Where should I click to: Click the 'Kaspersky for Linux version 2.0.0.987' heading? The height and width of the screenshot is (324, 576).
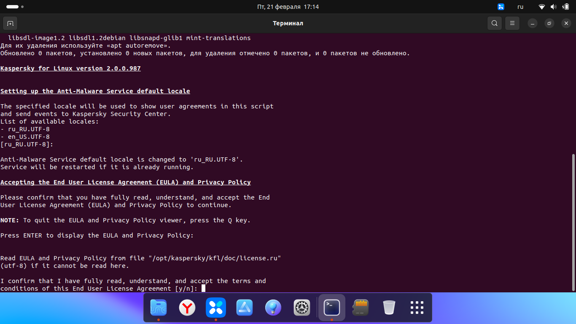point(70,68)
